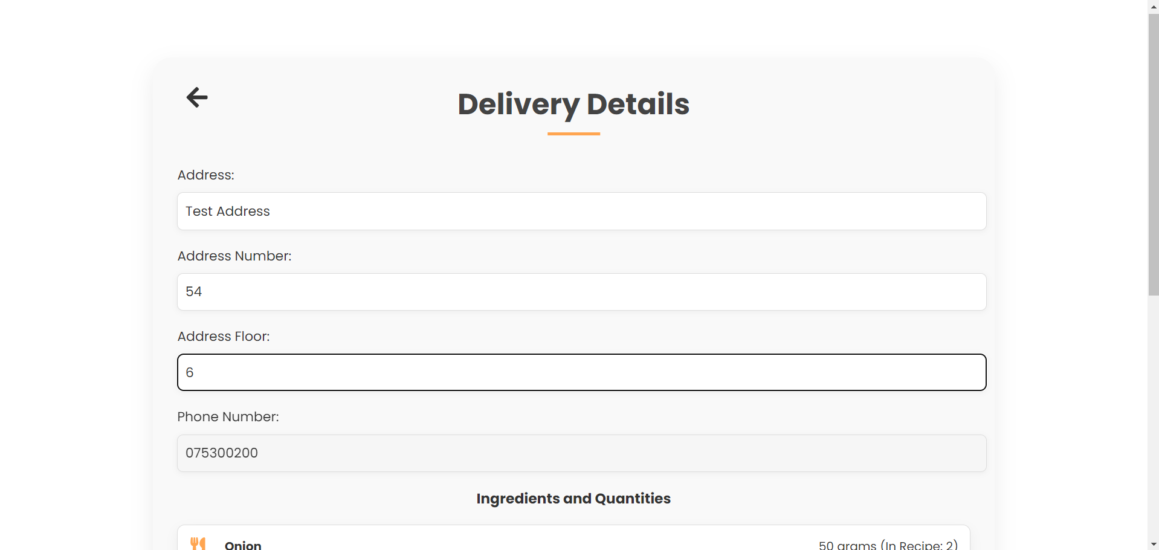
Task: Click the "Address Floor:" label
Action: point(224,337)
